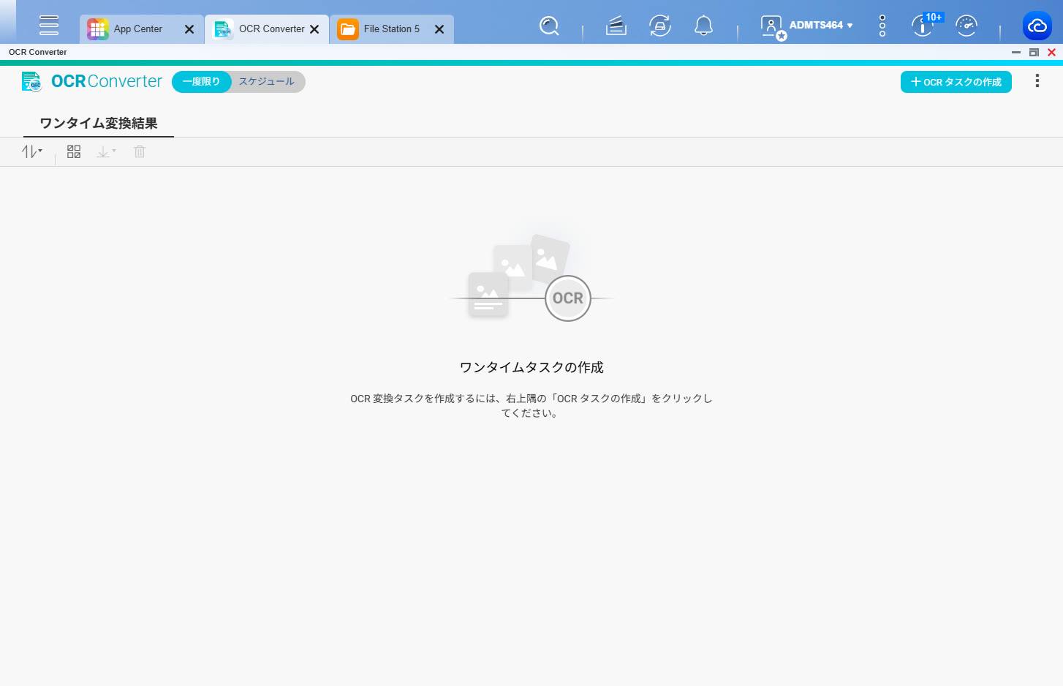Toggle the grid view layout icon

click(74, 151)
